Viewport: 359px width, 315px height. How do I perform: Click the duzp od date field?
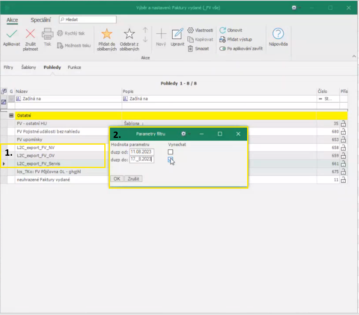142,152
